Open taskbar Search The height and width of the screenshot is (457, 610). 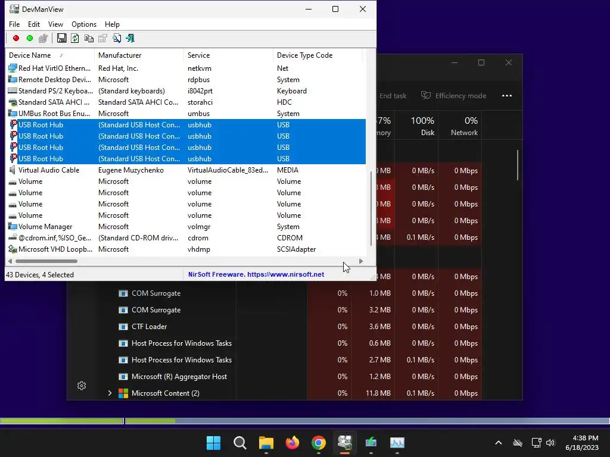[239, 443]
